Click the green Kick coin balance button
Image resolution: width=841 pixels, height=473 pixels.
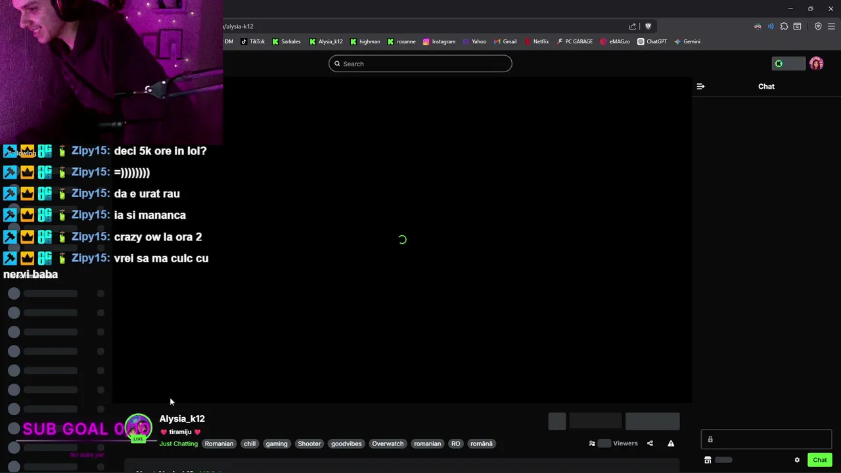pos(788,64)
